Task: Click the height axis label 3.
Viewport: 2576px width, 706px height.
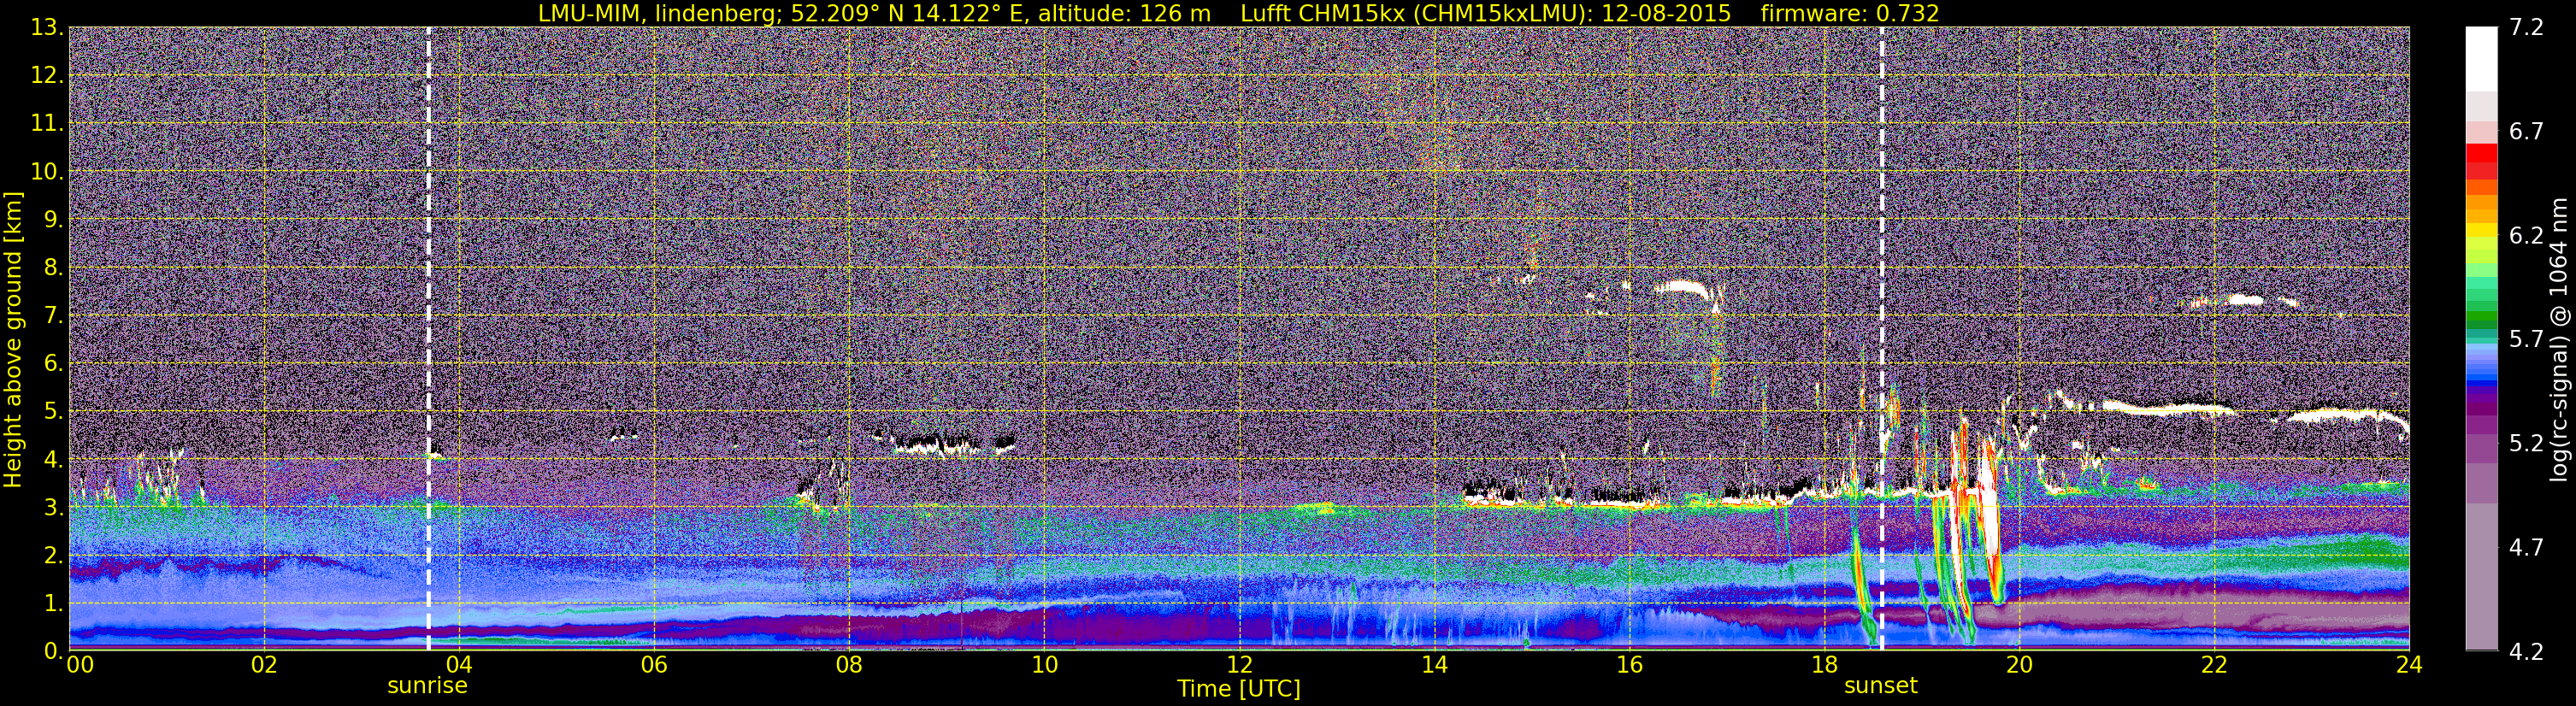Action: pos(52,507)
